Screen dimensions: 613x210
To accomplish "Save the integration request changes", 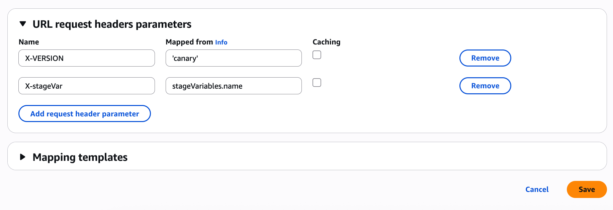I will (x=587, y=190).
